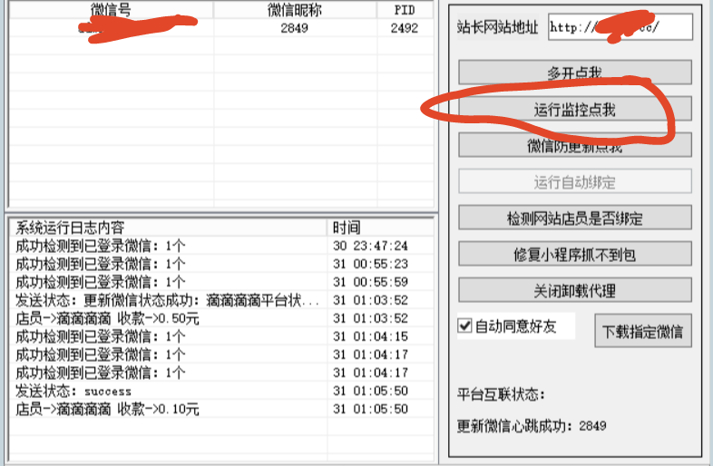Click the 微信防更新点我 button
Viewport: 713px width, 466px height.
575,145
